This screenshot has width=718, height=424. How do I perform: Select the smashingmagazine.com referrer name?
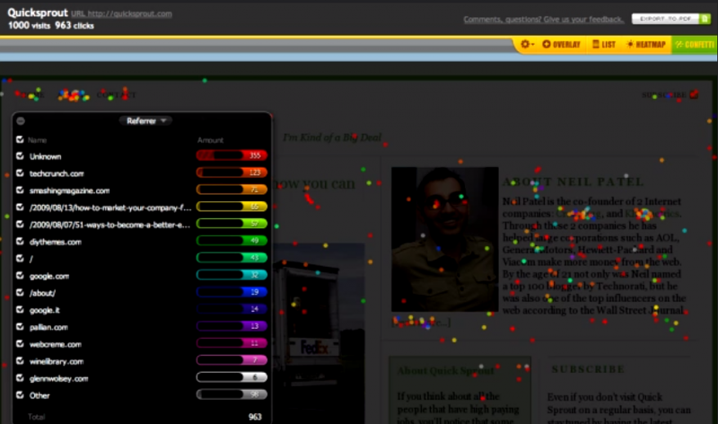[69, 190]
